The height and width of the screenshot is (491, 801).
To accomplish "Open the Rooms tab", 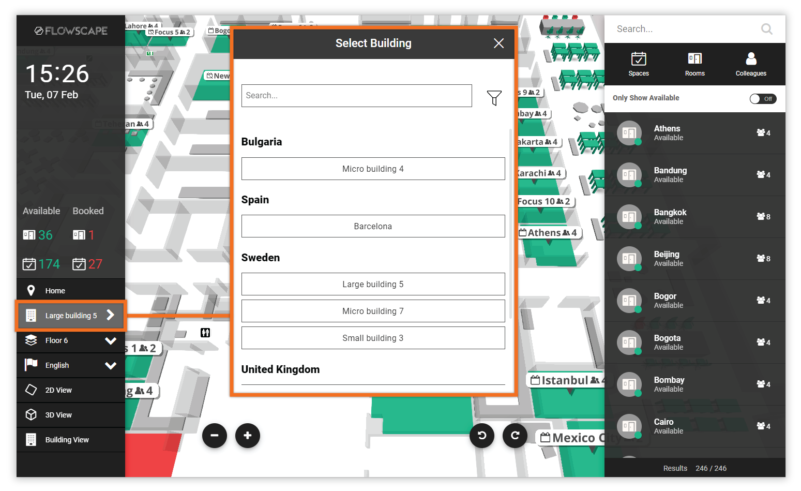I will pos(695,64).
